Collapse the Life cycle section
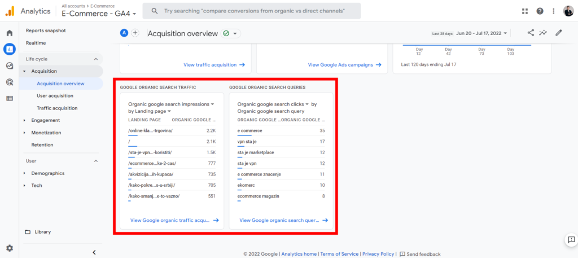This screenshot has height=258, width=578. (96, 59)
